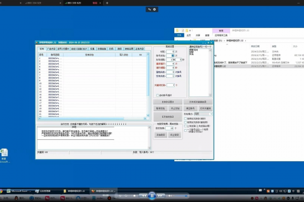Tick the 上传封面 checkbox
This screenshot has width=304, height=202.
point(187,126)
